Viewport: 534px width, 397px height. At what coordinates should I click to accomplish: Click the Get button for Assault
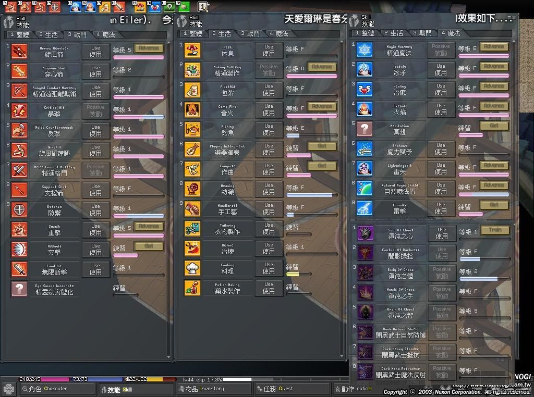click(149, 246)
